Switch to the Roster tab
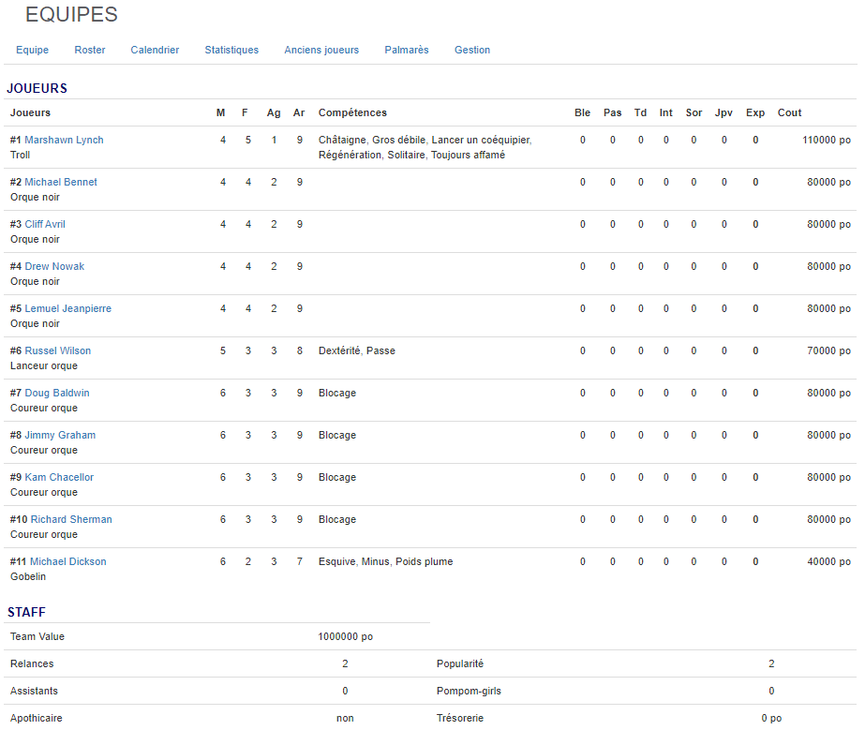865x745 pixels. 90,50
